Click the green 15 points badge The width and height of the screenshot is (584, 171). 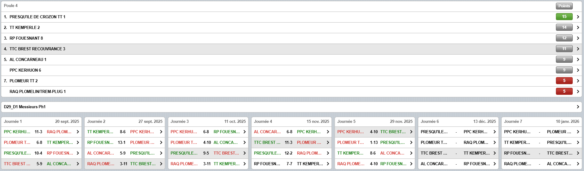564,17
